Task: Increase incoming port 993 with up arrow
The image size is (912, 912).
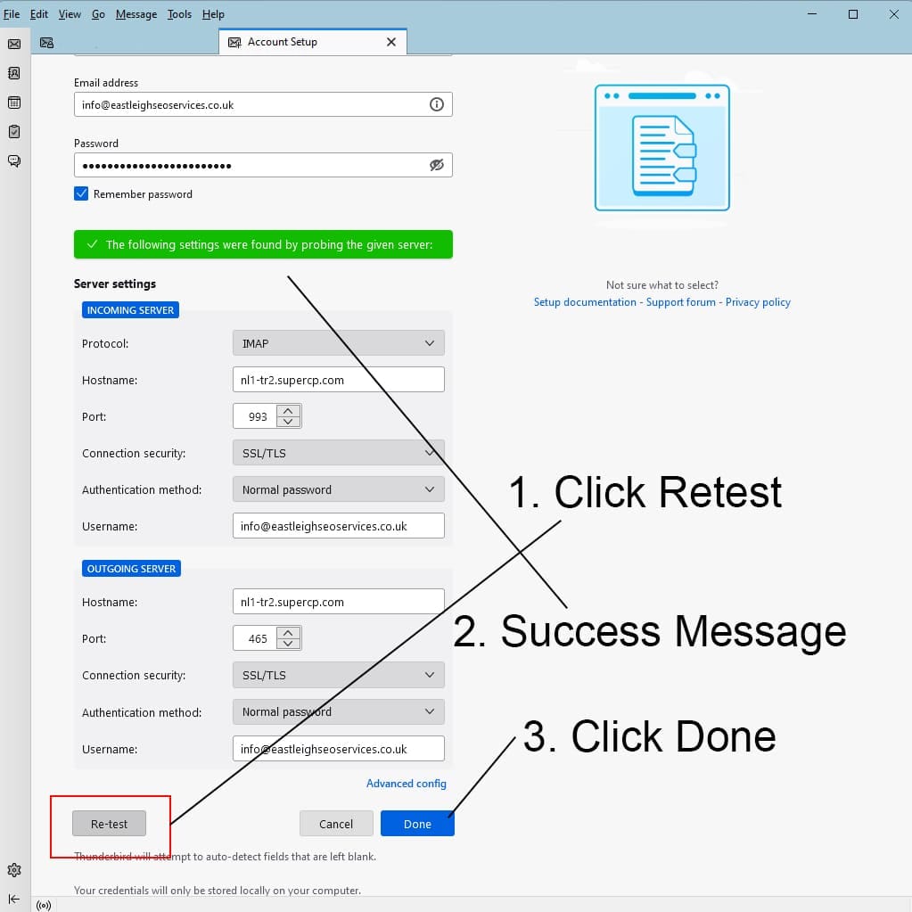Action: click(x=288, y=411)
